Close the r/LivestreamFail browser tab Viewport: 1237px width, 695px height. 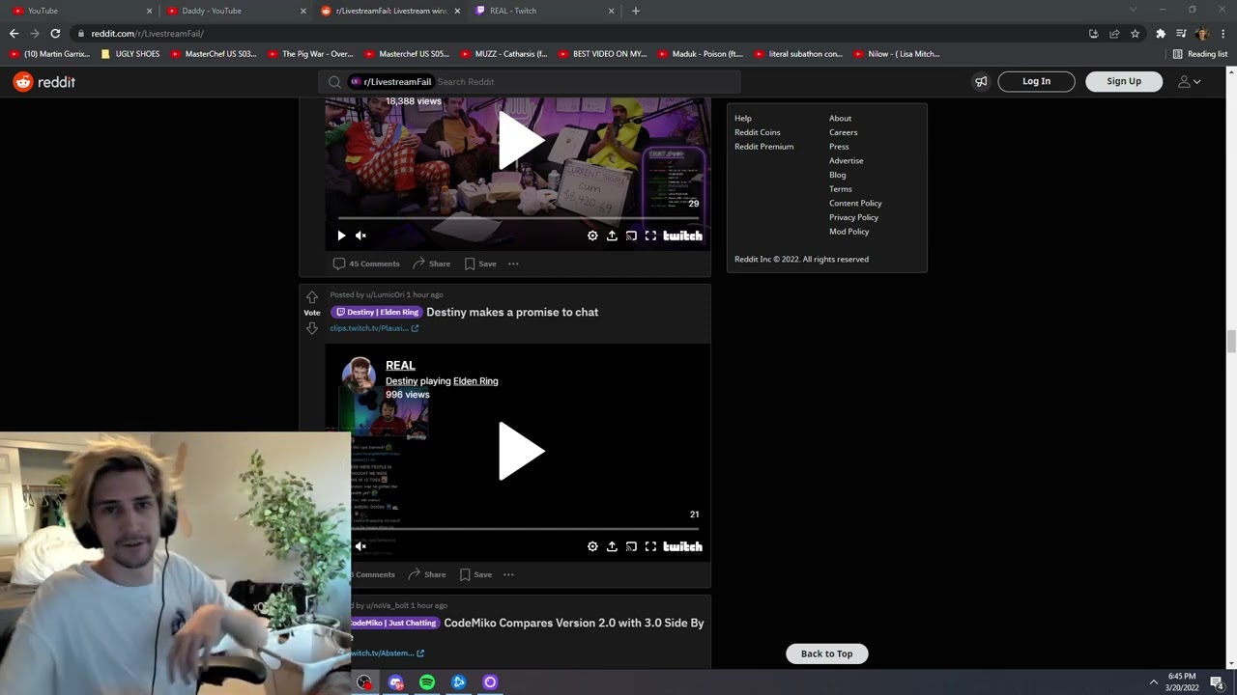[457, 11]
